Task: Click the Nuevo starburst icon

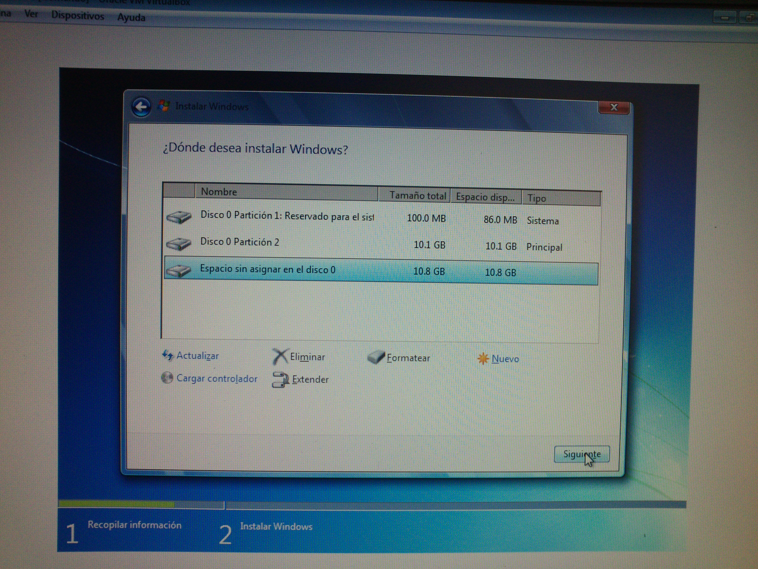Action: point(483,359)
